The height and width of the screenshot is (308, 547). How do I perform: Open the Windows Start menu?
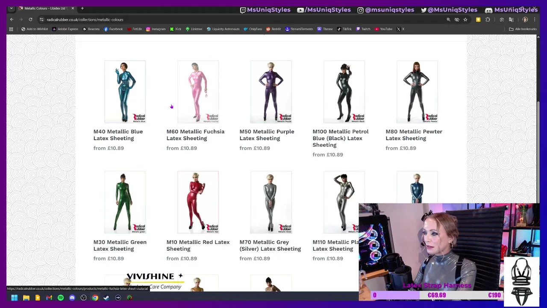(x=14, y=298)
